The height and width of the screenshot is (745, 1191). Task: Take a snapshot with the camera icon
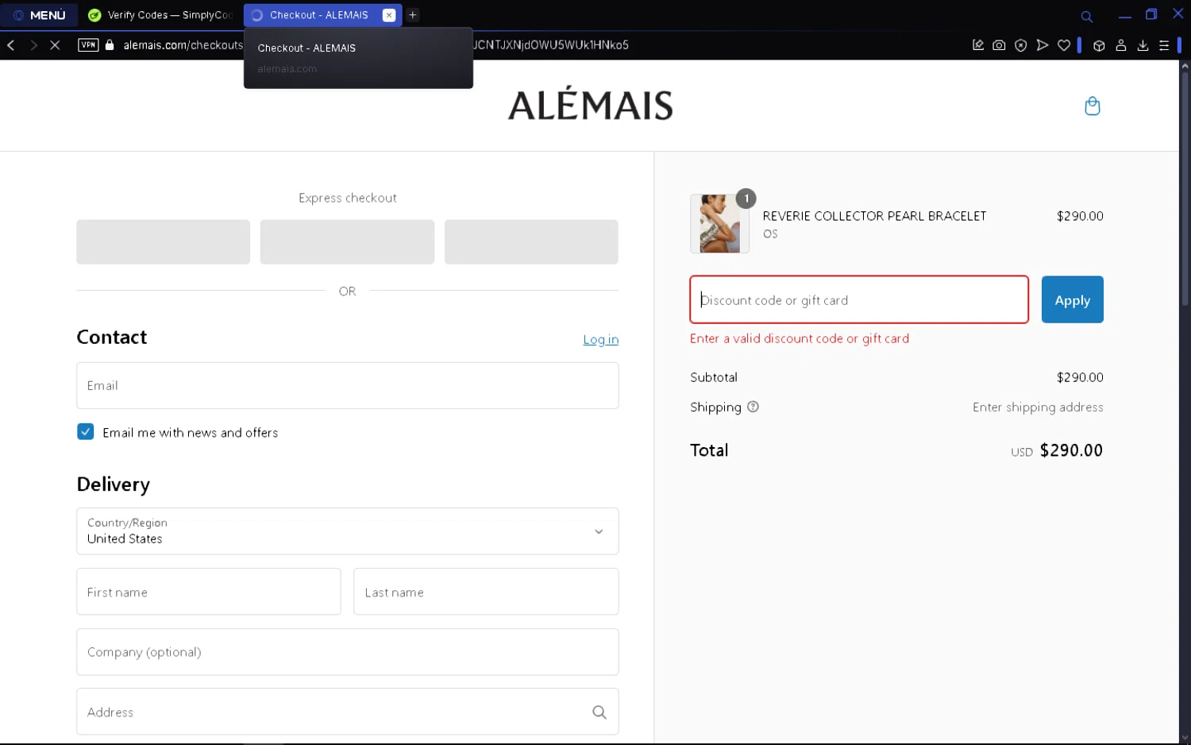(999, 45)
